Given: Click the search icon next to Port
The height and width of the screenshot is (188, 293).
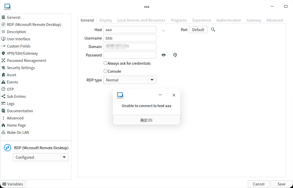Looking at the screenshot, I should [x=213, y=30].
